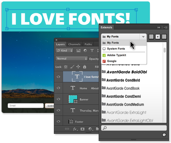This screenshot has width=171, height=143.
Task: Lock image pixels brush icon
Action: tap(72, 67)
